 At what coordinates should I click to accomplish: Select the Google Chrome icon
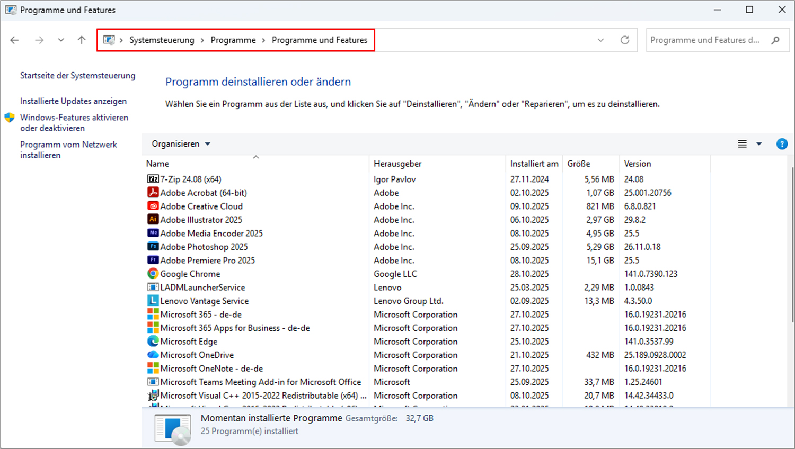pos(153,273)
